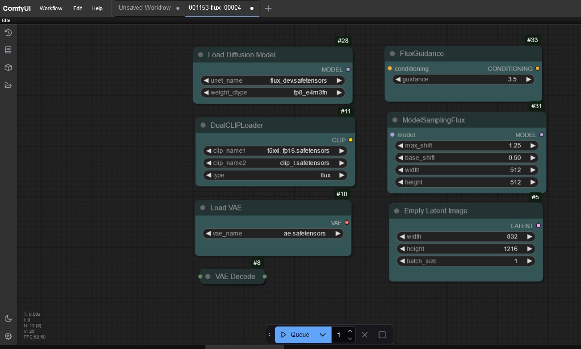Click the LATENT output port
Viewport: 581px width, 349px height.
point(538,226)
